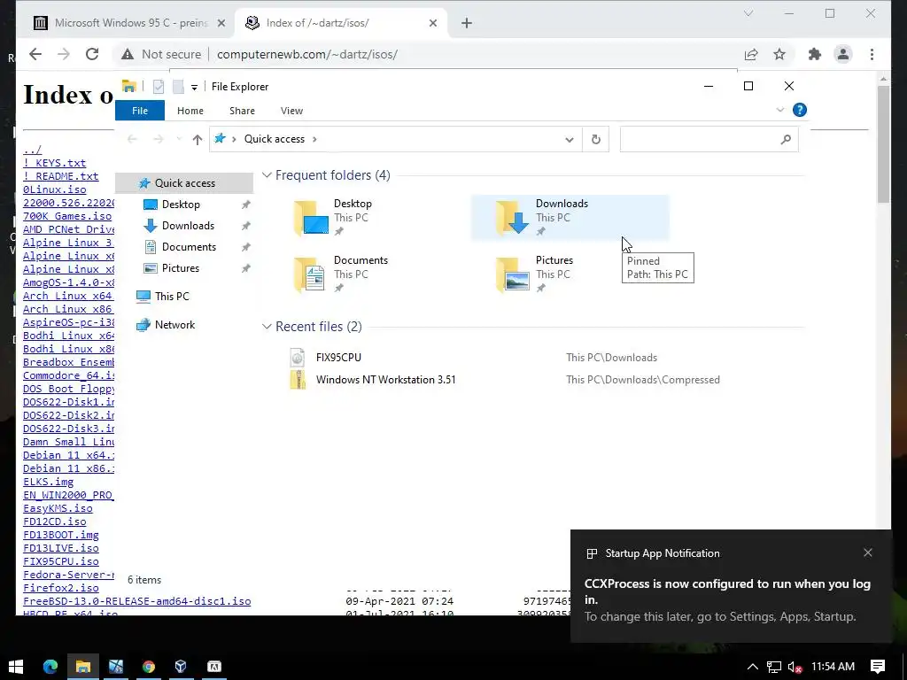Open the Action Center notification icon
Viewport: 907px width, 680px height.
pyautogui.click(x=878, y=666)
